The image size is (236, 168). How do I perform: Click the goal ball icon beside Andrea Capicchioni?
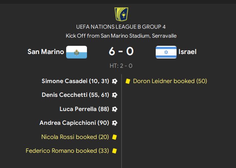click(114, 123)
